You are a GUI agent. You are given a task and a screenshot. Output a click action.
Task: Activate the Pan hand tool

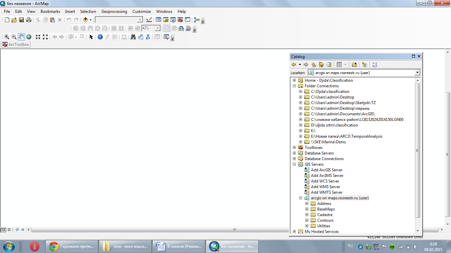[21, 37]
